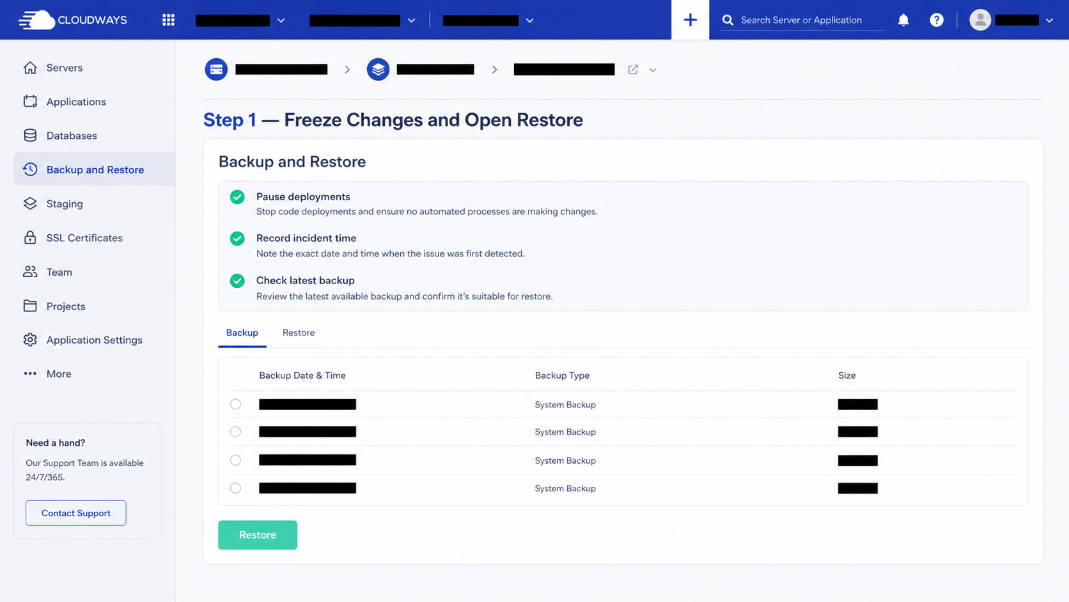1069x602 pixels.
Task: Click the Staging layers icon
Action: pos(30,203)
